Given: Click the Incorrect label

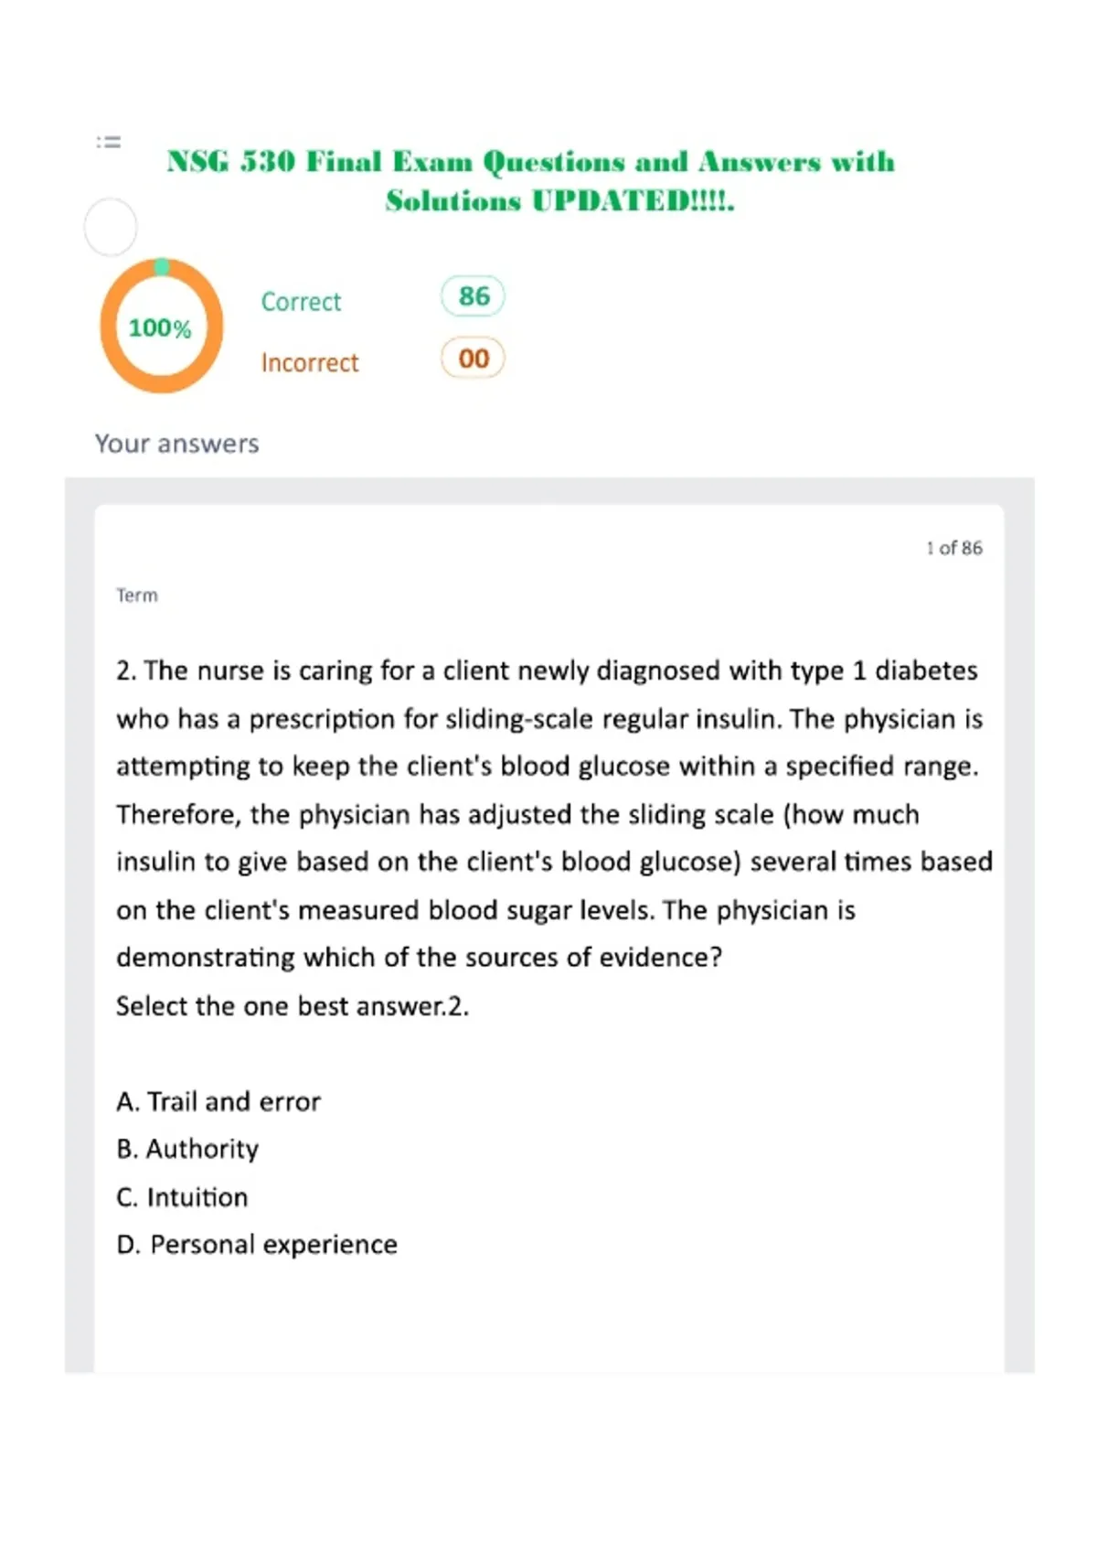Looking at the screenshot, I should coord(310,362).
